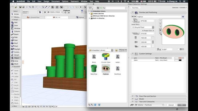Select the Stair tool
Image resolution: width=198 pixels, height=111 pixels.
click(x=15, y=40)
